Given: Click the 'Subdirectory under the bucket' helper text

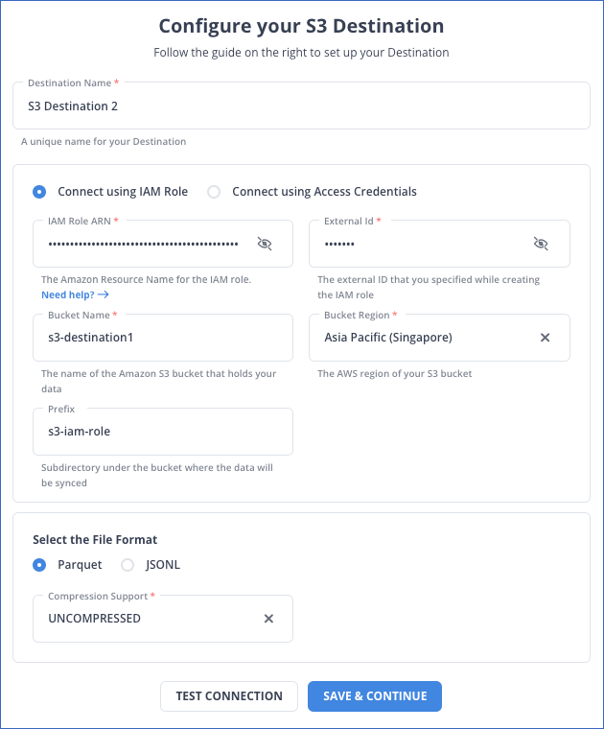Looking at the screenshot, I should tap(157, 475).
